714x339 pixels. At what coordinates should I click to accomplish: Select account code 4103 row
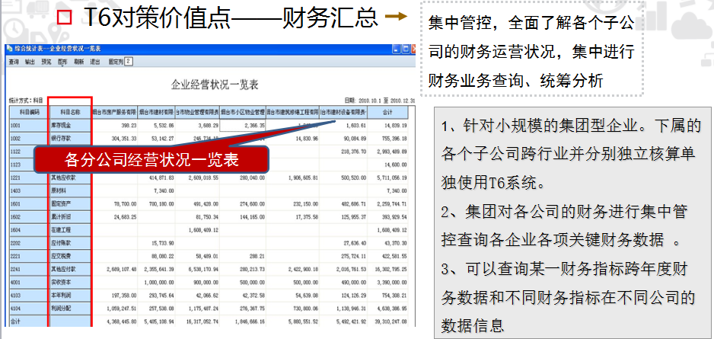tap(29, 296)
